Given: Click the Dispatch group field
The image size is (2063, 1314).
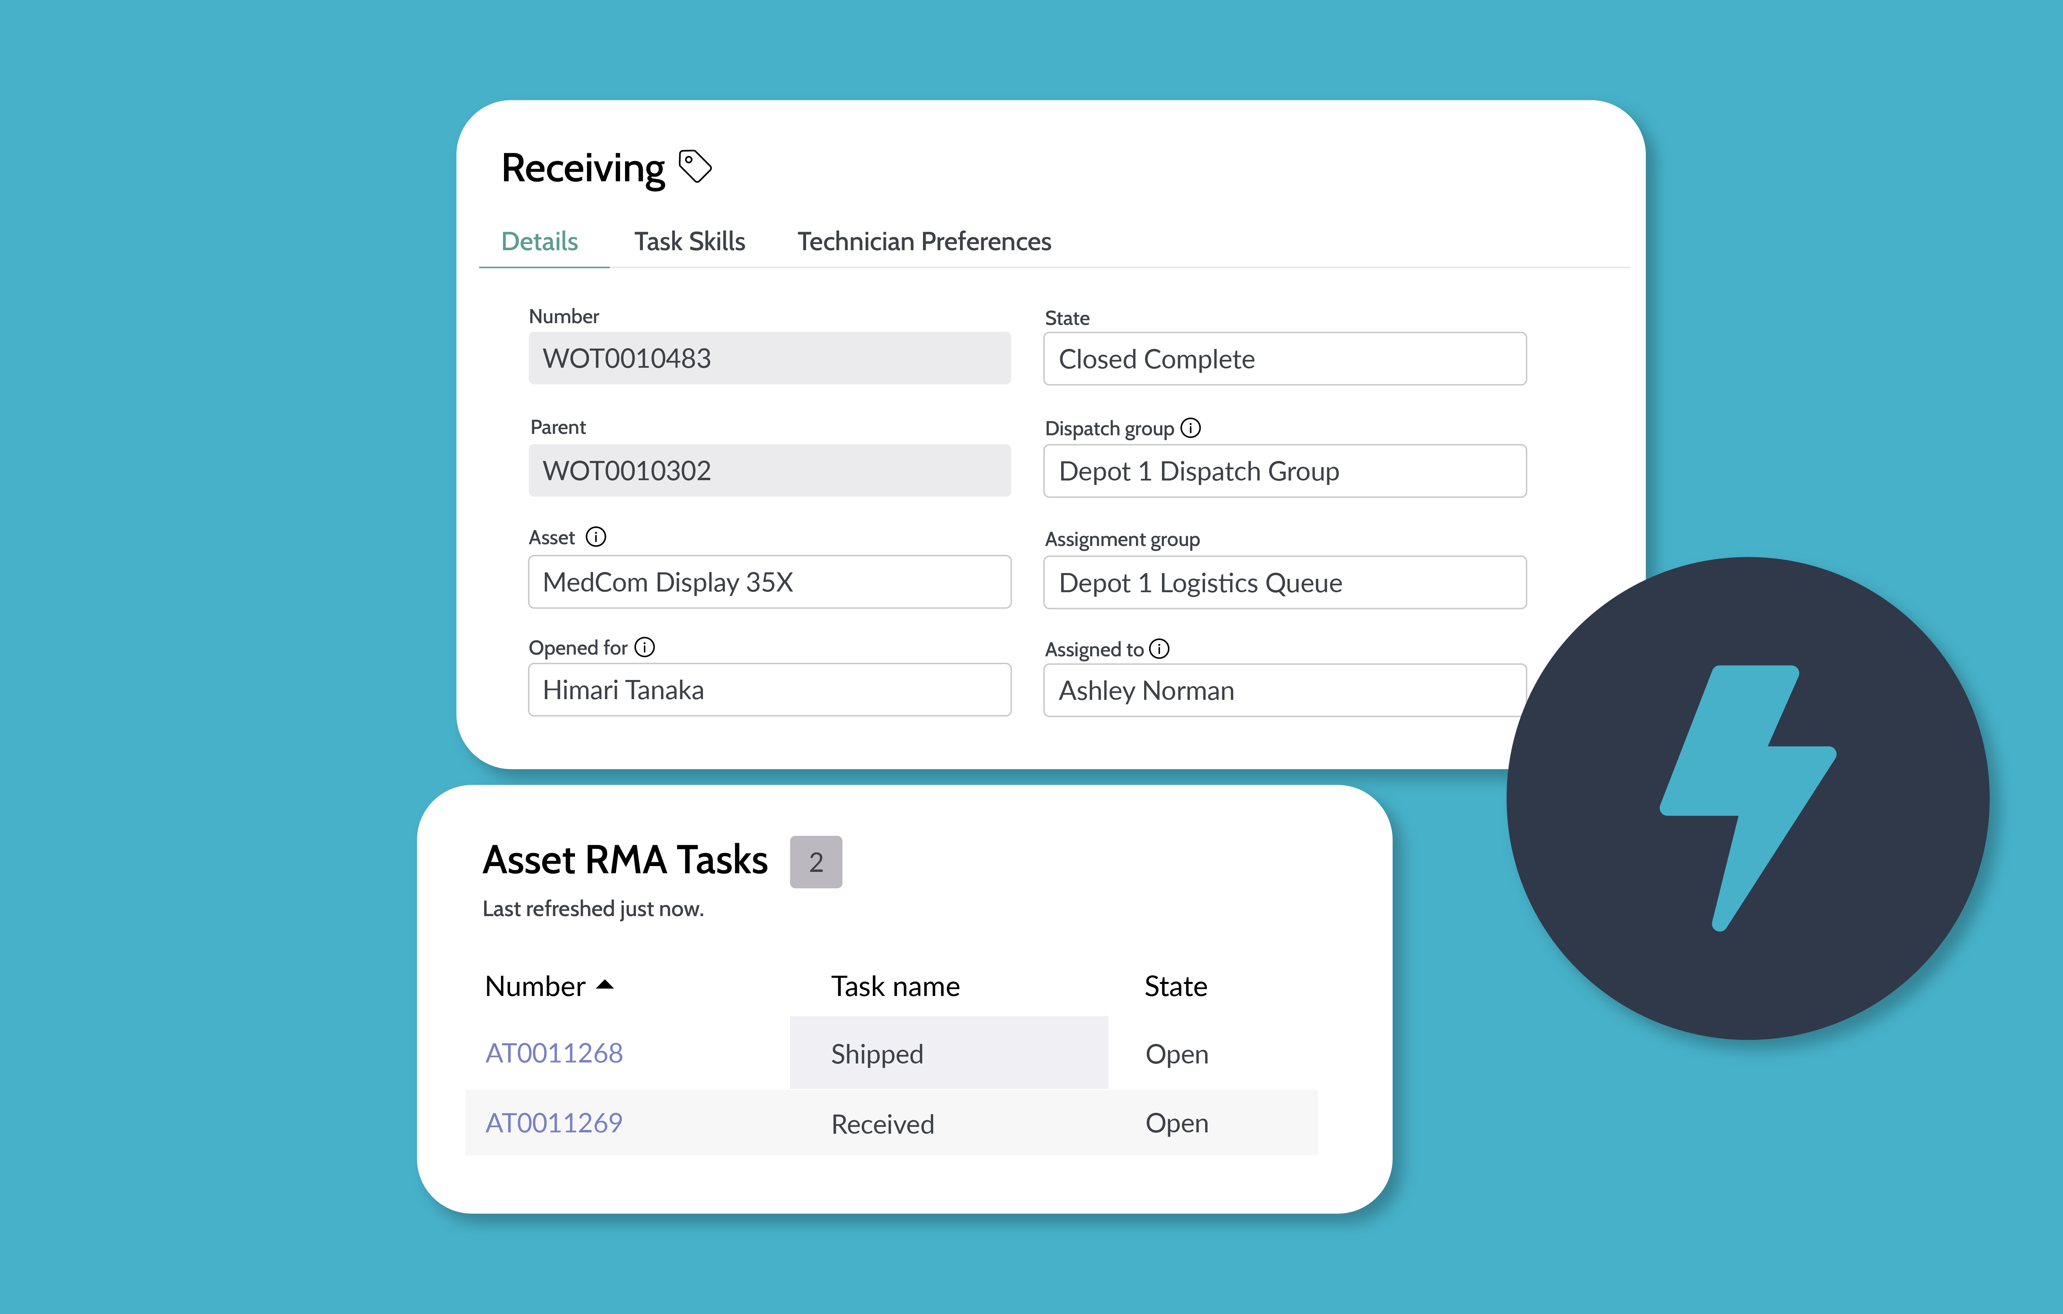Looking at the screenshot, I should [x=1284, y=471].
